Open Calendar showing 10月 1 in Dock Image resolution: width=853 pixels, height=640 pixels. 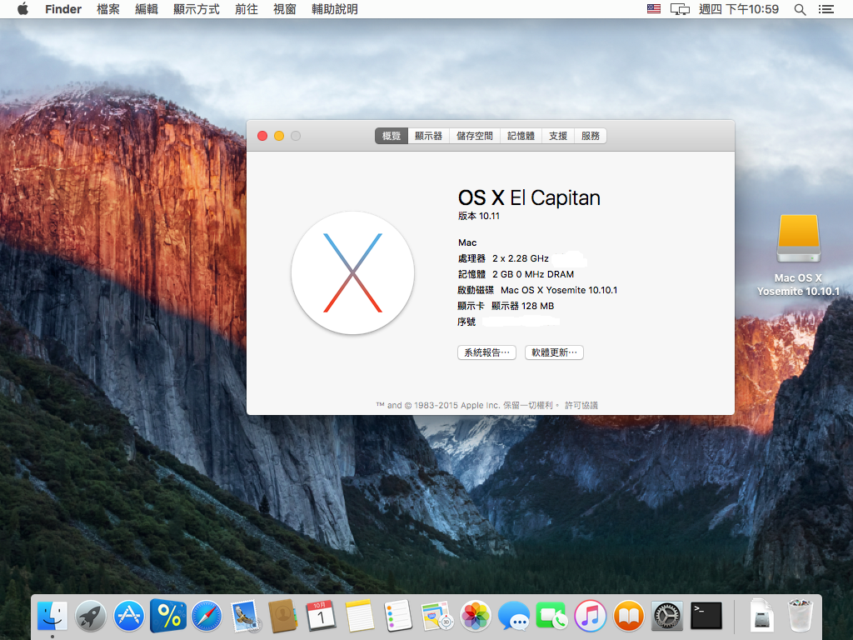[x=321, y=616]
